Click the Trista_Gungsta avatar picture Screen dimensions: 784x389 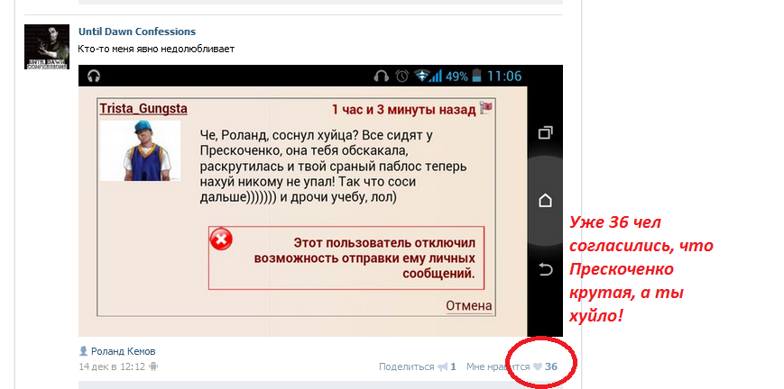(x=140, y=150)
